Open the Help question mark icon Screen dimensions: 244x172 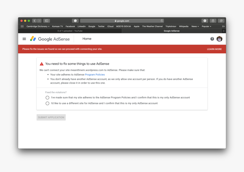(212, 39)
